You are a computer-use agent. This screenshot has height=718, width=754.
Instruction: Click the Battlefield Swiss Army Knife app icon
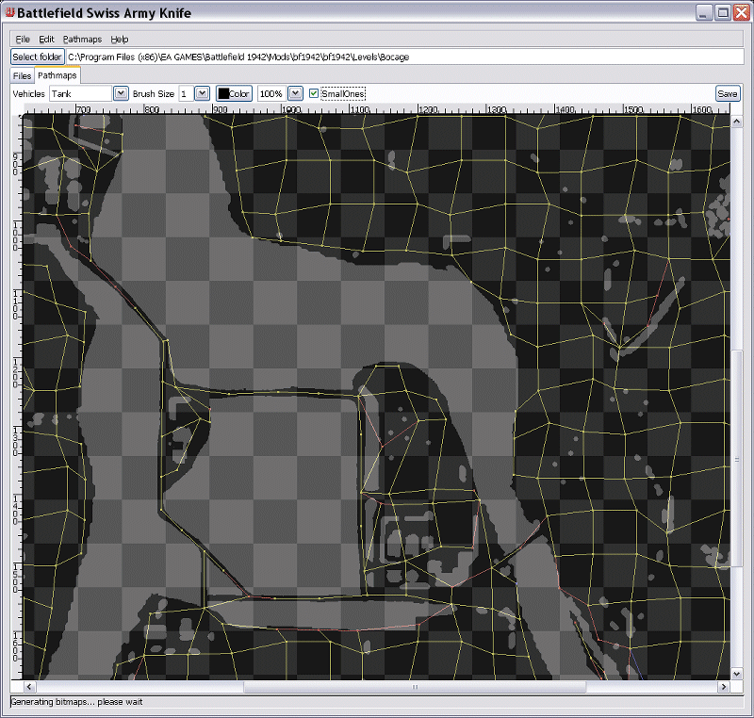click(x=9, y=12)
